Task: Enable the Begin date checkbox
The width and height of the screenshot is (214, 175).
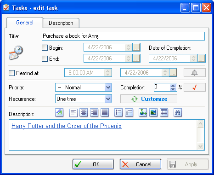Action: click(x=45, y=47)
